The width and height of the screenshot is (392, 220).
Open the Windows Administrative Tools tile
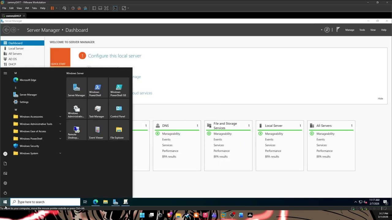(x=77, y=109)
